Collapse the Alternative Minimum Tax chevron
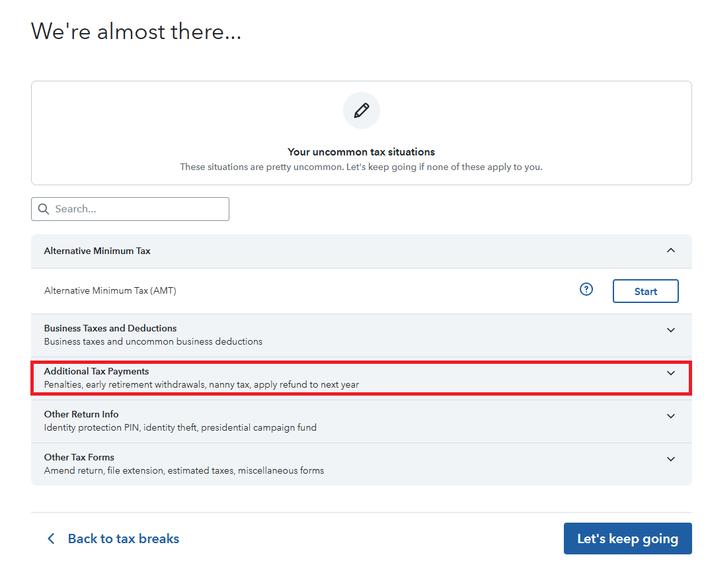This screenshot has height=561, width=704. [671, 251]
